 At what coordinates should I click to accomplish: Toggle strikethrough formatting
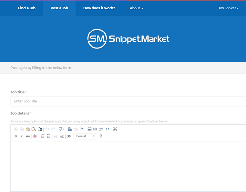coord(28,136)
